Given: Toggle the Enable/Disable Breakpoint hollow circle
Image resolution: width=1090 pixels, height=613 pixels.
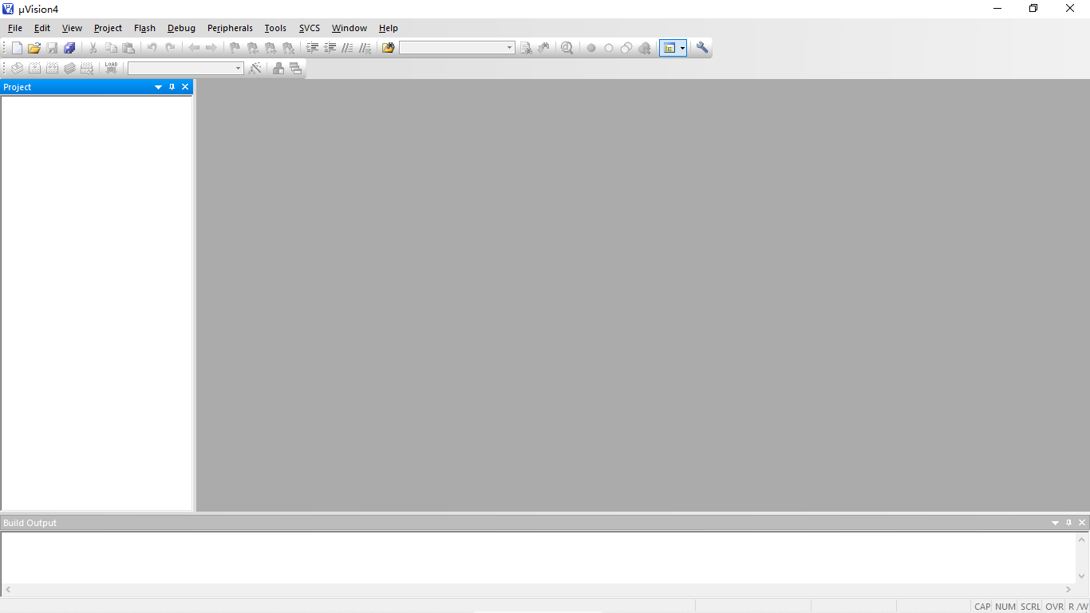Looking at the screenshot, I should point(609,48).
